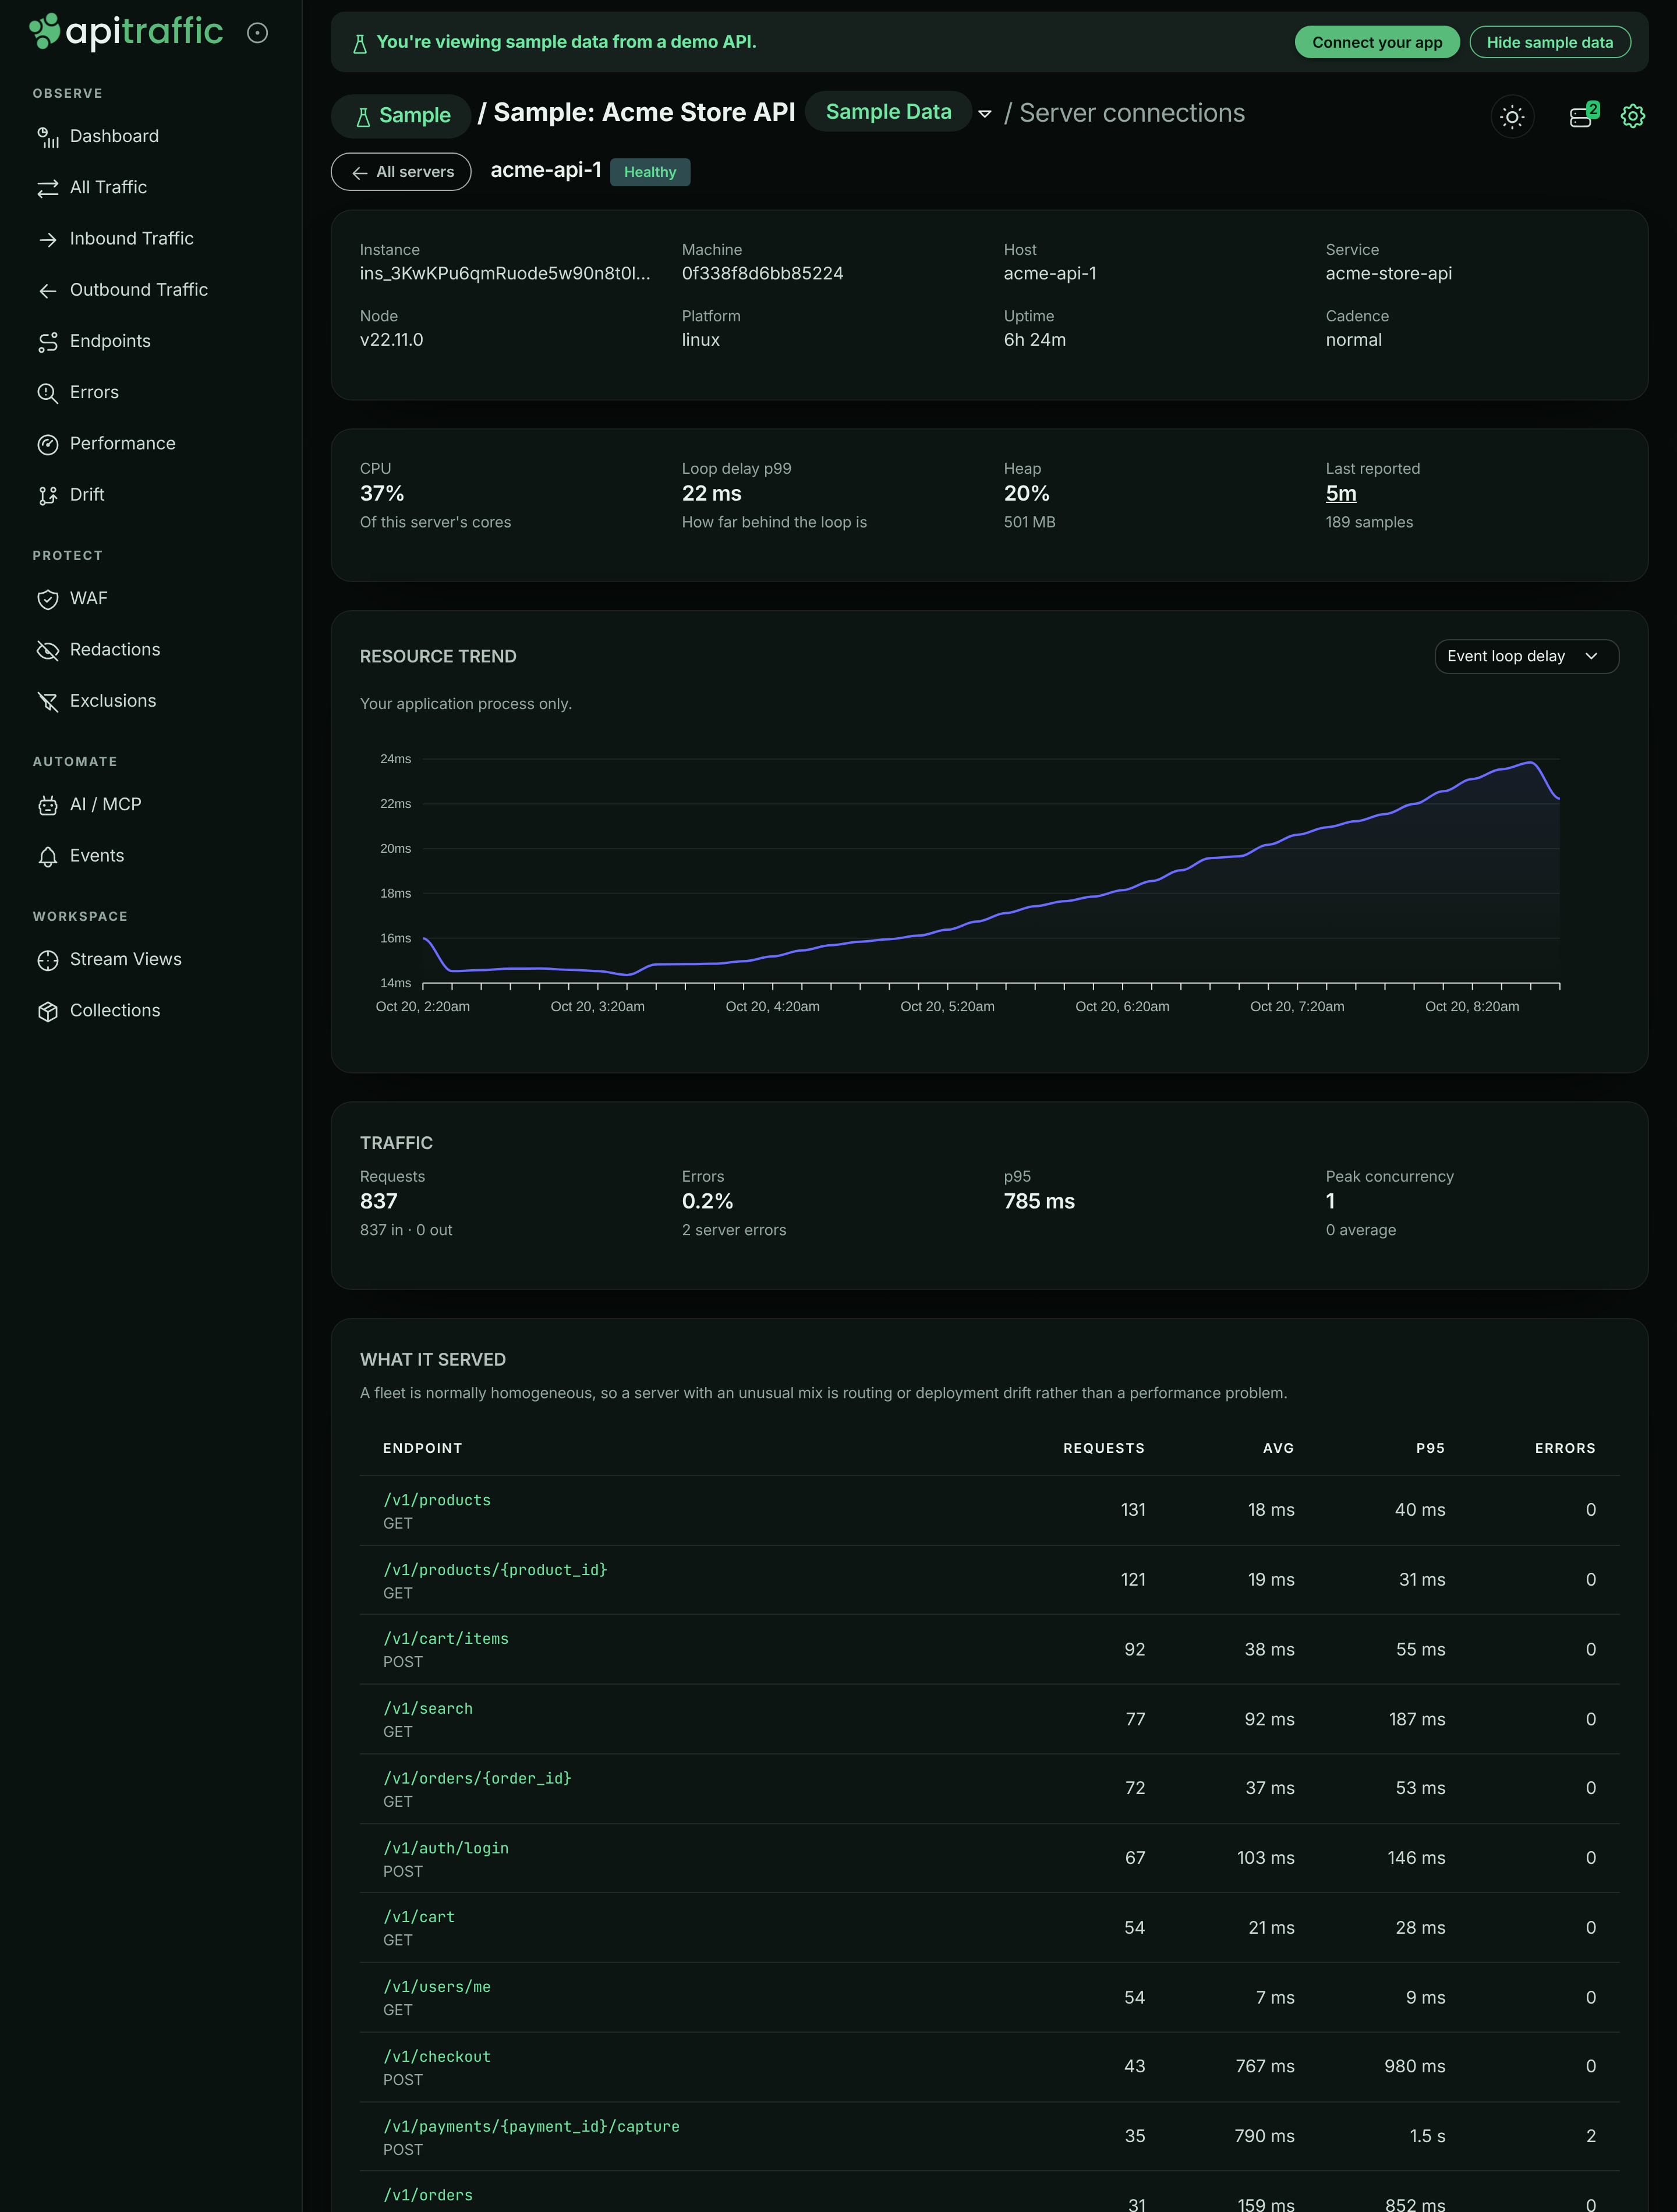Click Server connections breadcrumb text
The width and height of the screenshot is (1677, 2212).
(1131, 113)
